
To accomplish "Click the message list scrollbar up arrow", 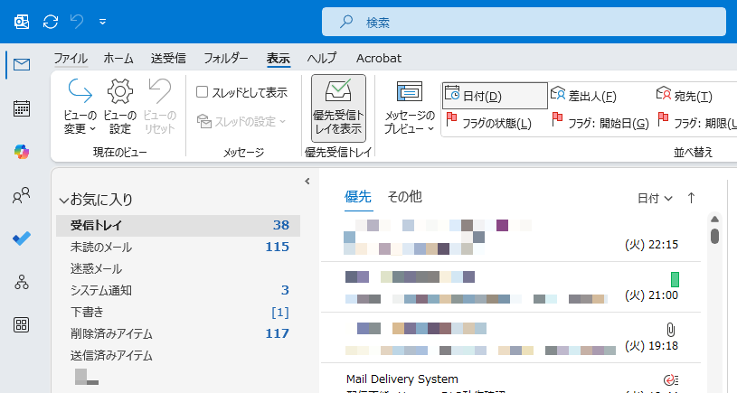I will tap(715, 219).
